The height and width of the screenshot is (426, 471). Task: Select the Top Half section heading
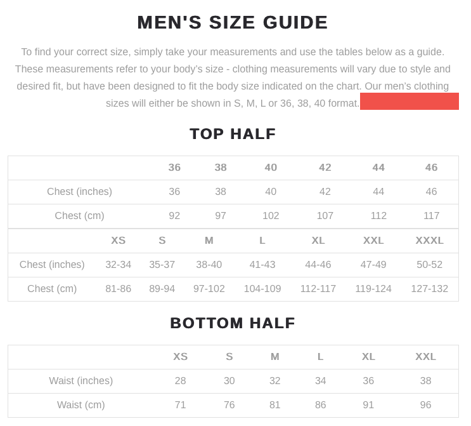[233, 134]
